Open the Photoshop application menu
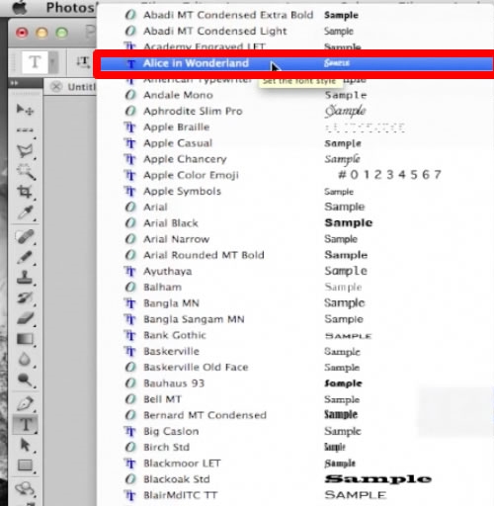 coord(71,7)
